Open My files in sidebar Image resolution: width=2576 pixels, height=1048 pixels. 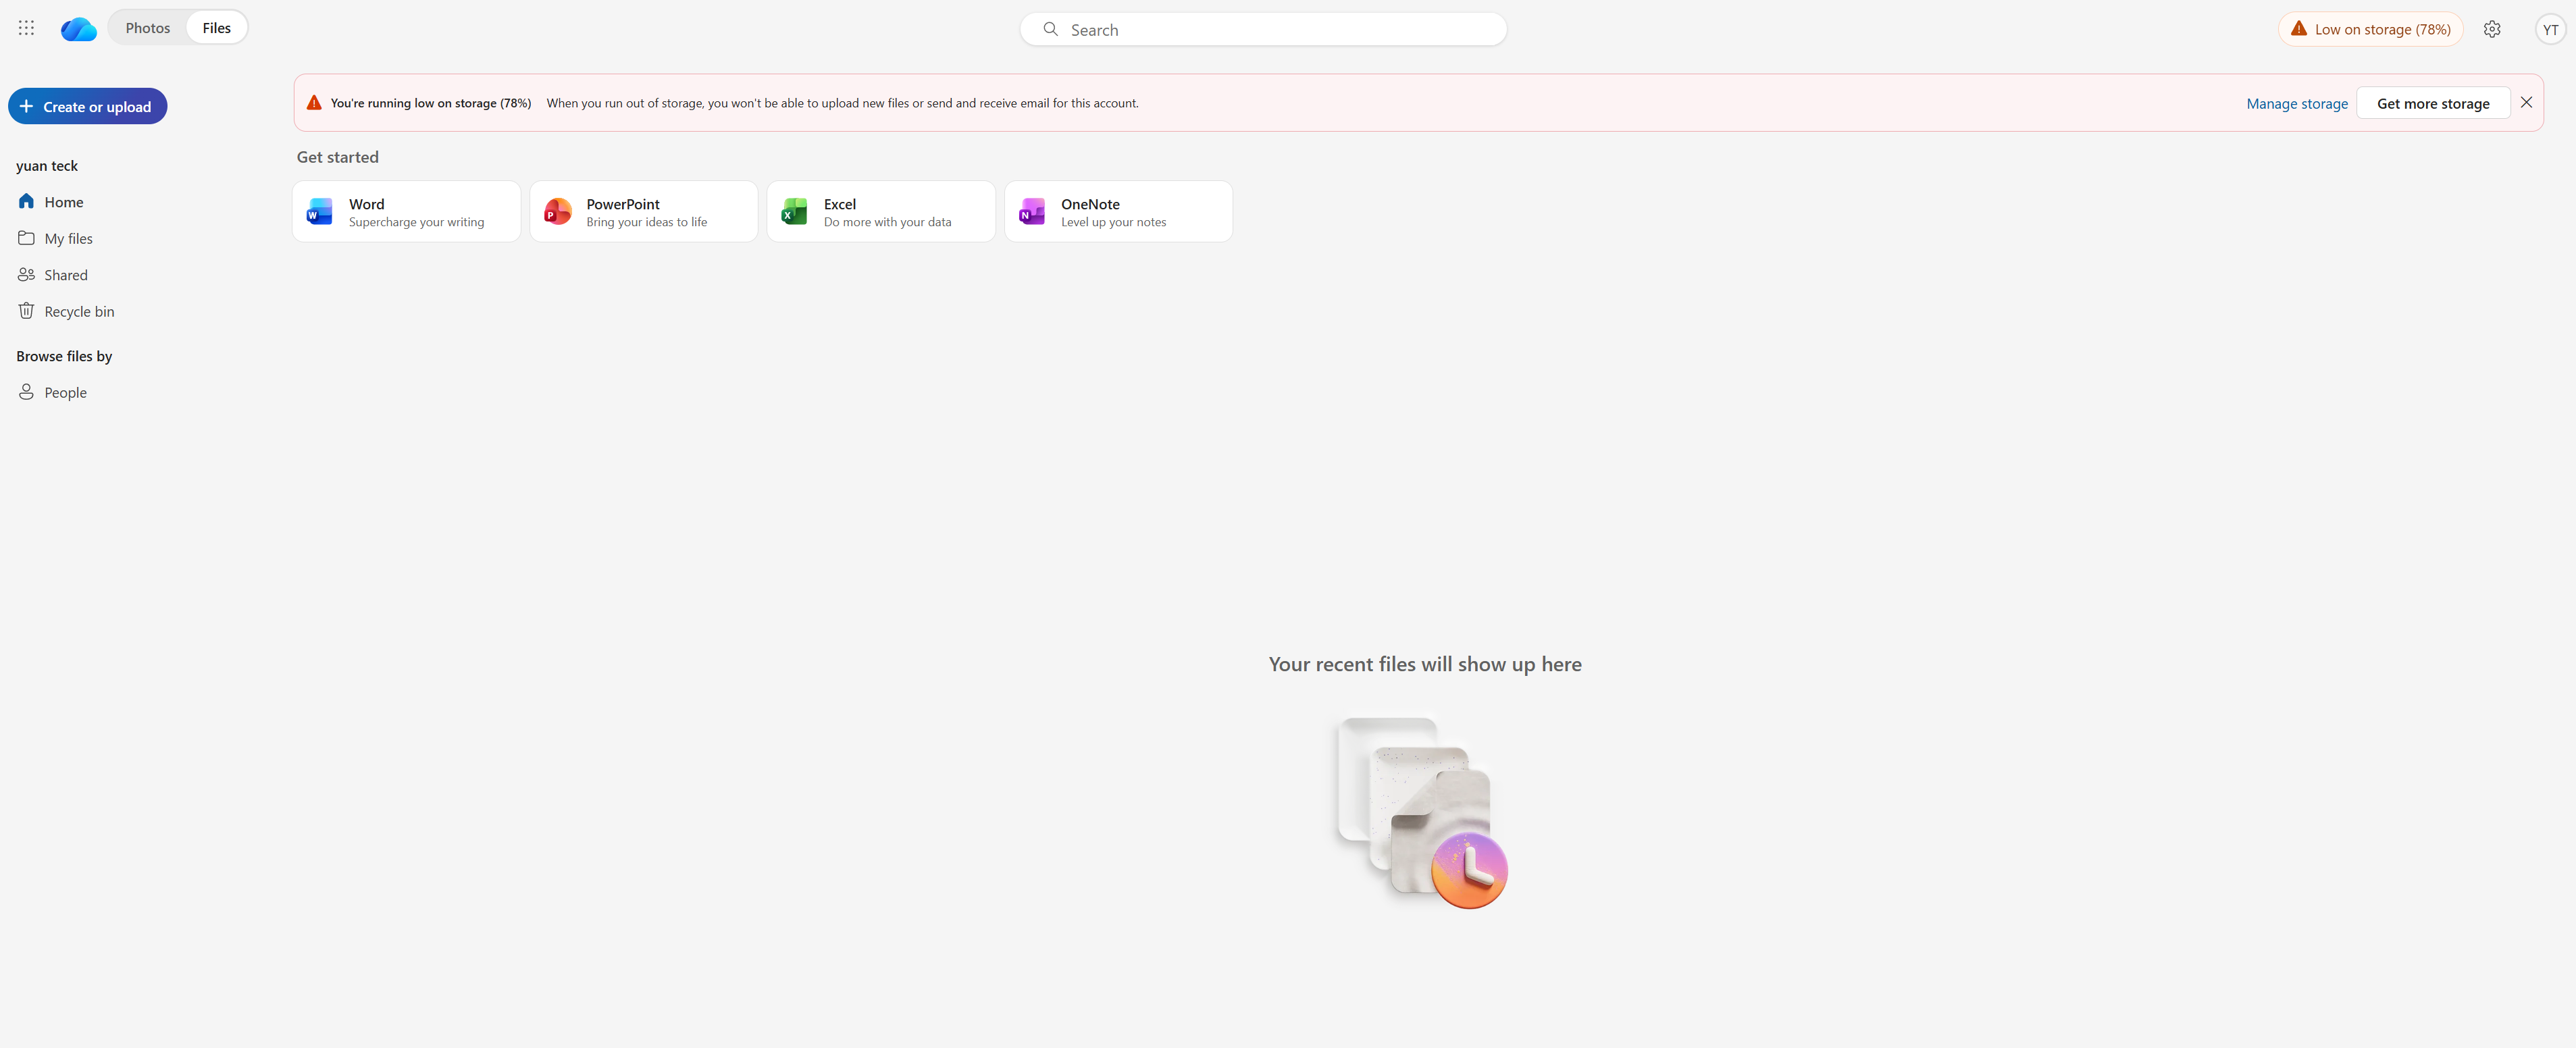[x=68, y=238]
